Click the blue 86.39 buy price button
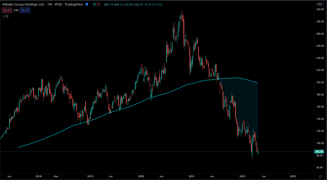Viewport: 327px width, 180px height. 25,10
